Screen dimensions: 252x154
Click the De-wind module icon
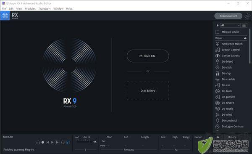coord(217,114)
